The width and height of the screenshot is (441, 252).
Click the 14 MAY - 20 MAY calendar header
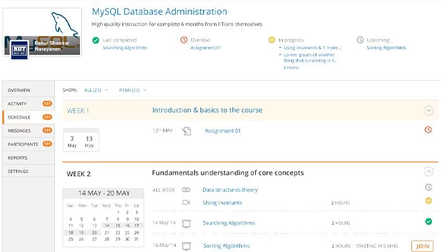[104, 193]
